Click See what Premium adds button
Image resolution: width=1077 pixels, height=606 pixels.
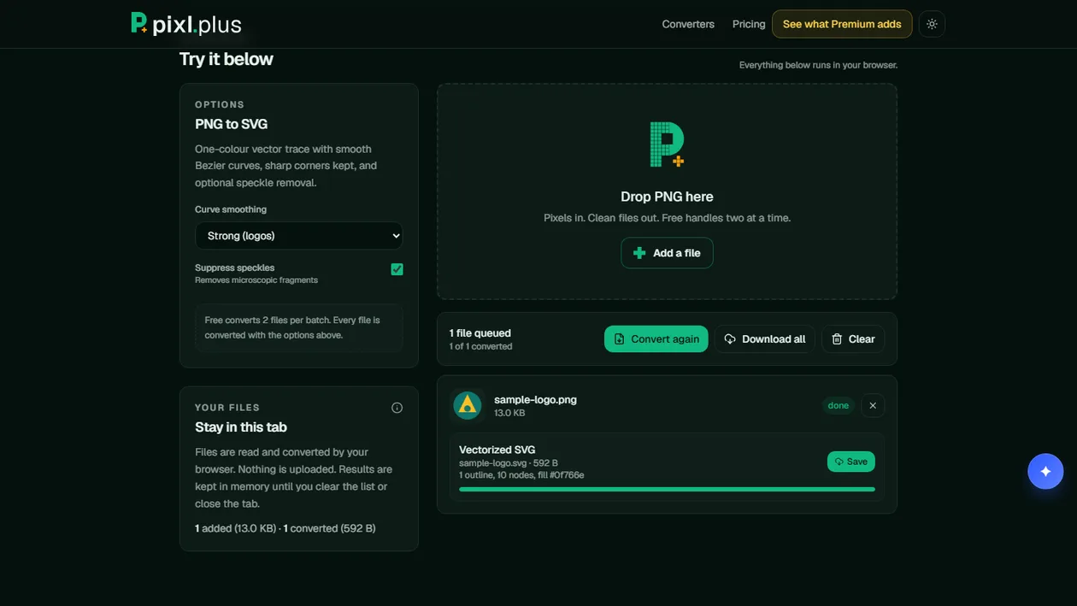pyautogui.click(x=842, y=24)
